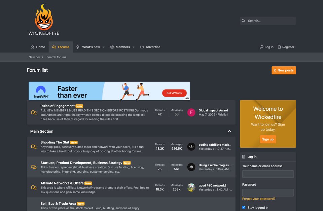Click the What's new lightning icon

[x=78, y=47]
